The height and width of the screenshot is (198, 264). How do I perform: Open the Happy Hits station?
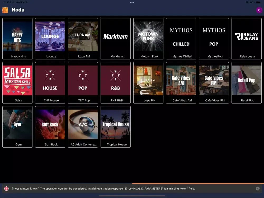point(17,39)
